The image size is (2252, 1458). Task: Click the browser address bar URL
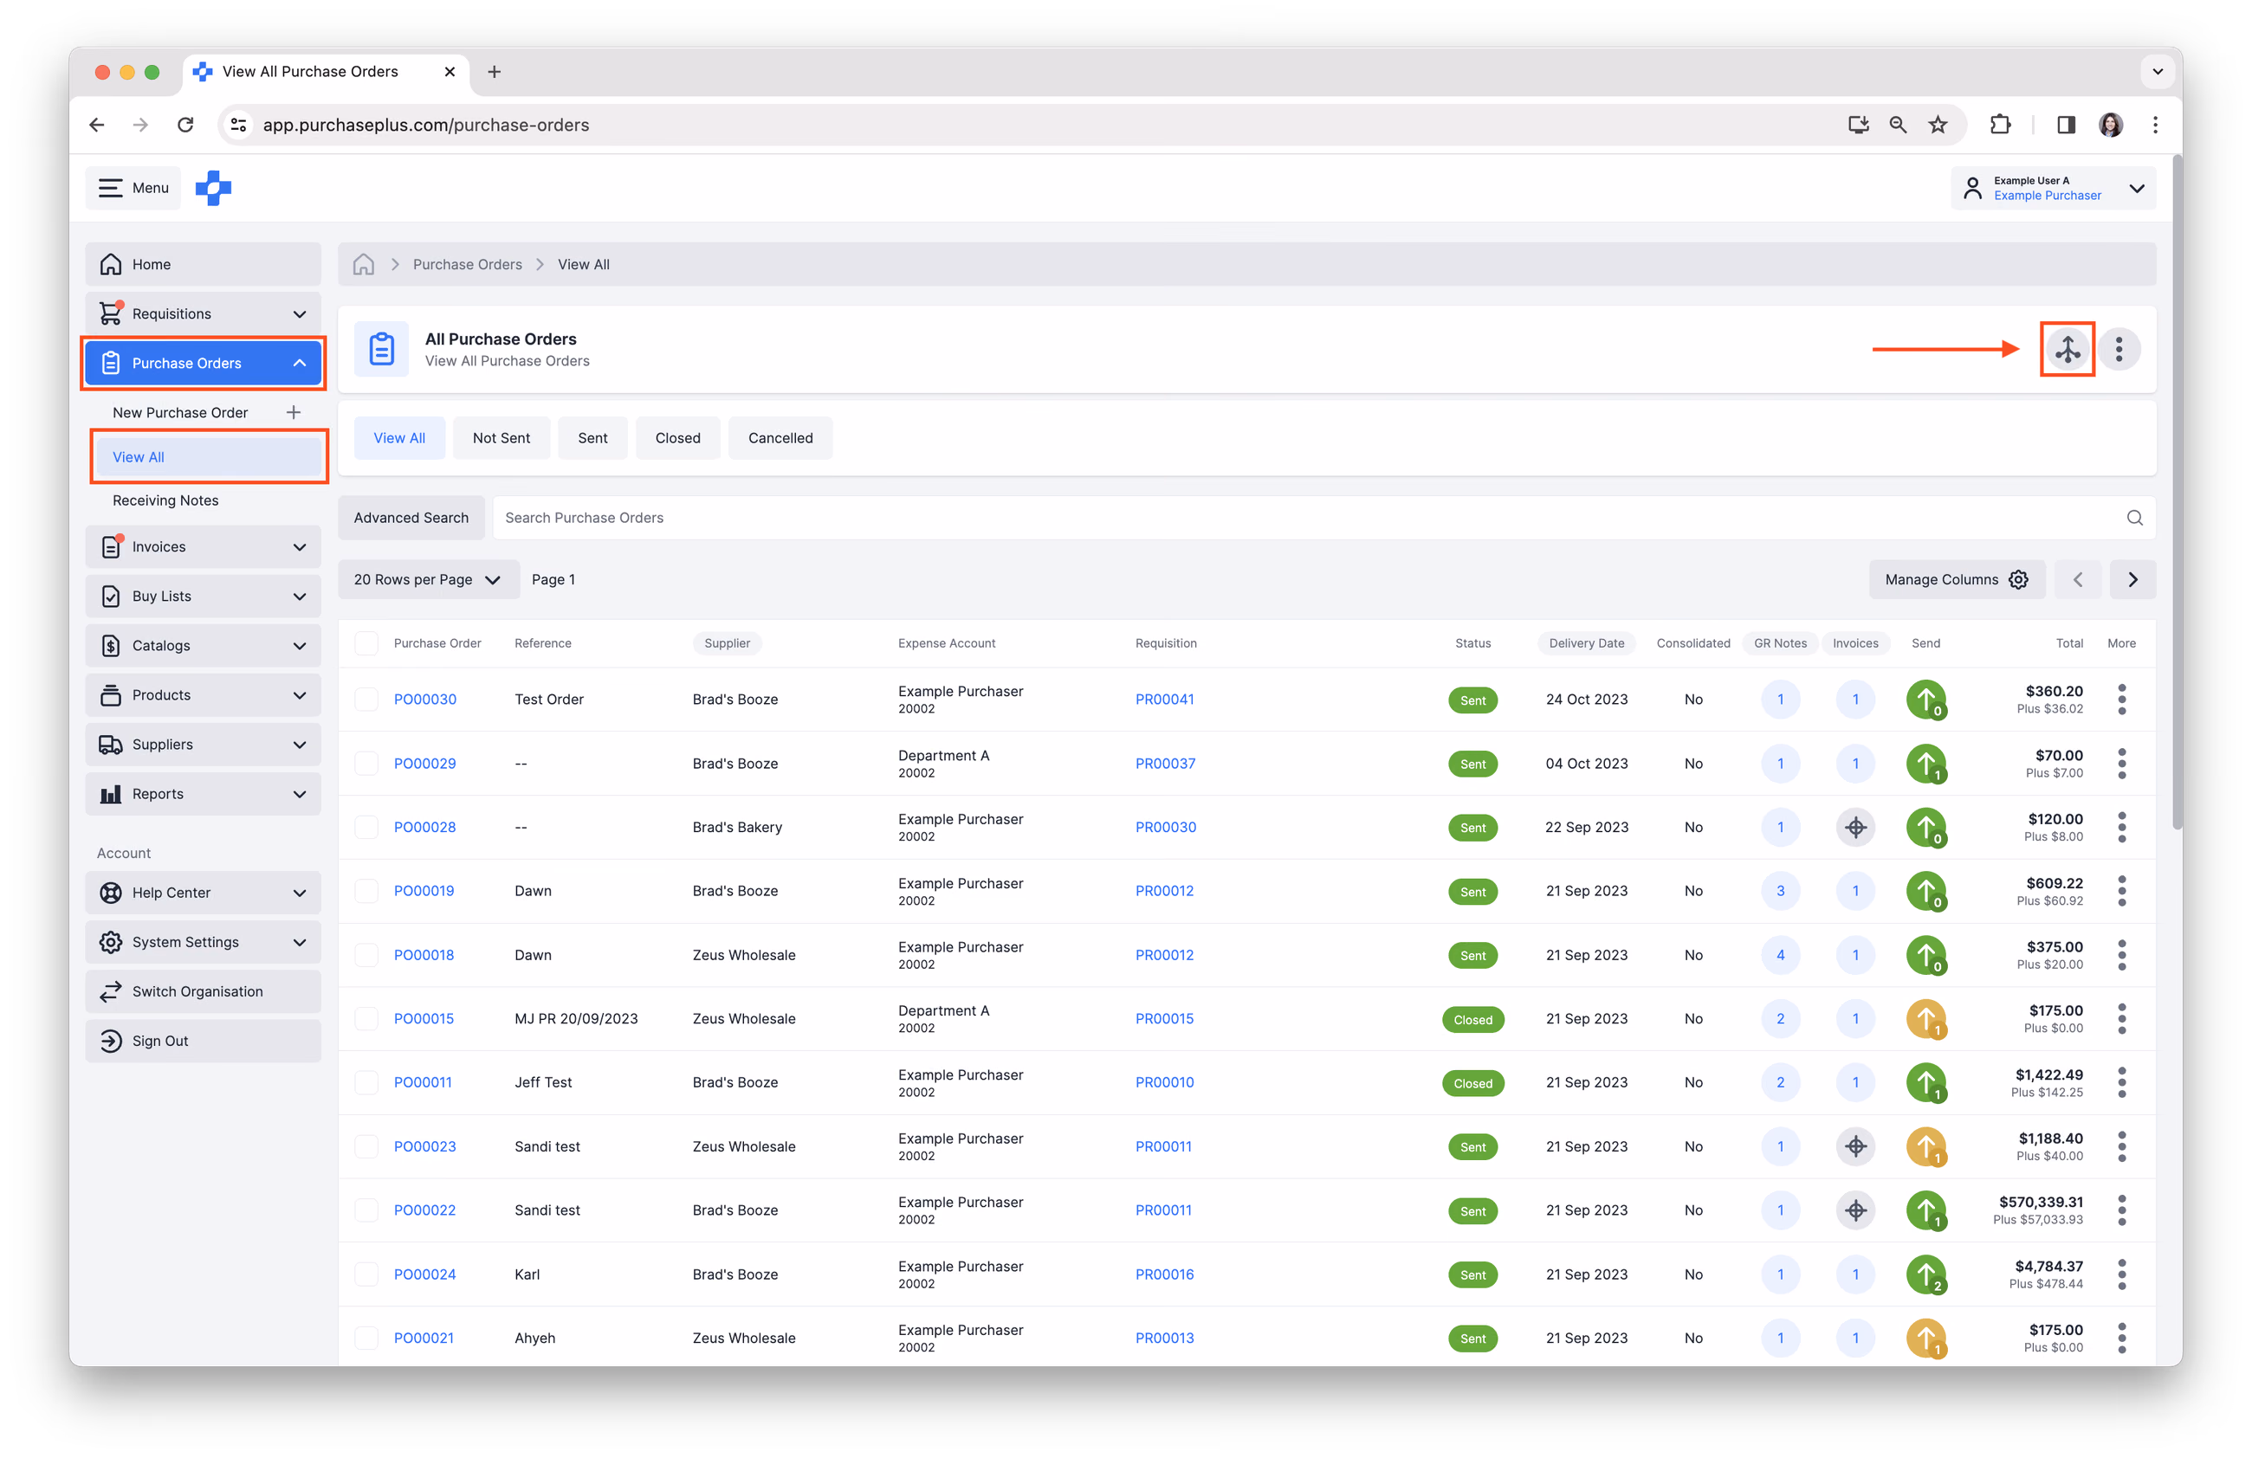click(426, 125)
